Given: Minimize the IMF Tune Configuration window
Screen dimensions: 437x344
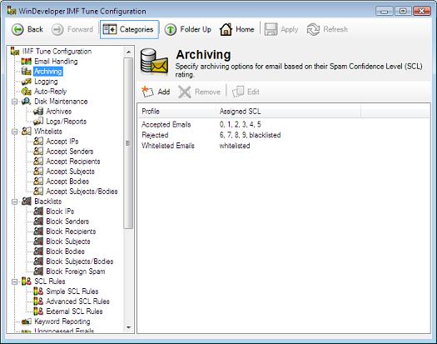Looking at the screenshot, I should coord(385,11).
